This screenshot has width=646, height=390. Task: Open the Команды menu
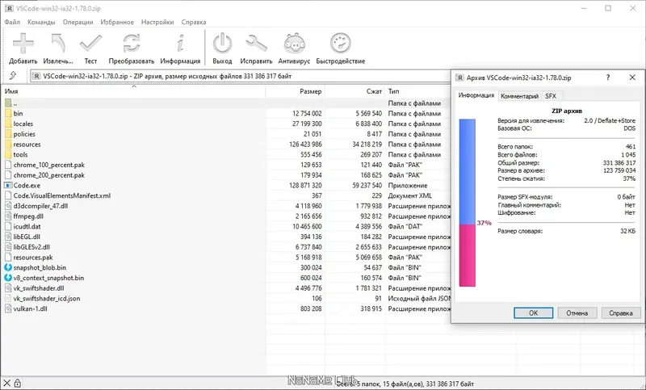tap(41, 23)
